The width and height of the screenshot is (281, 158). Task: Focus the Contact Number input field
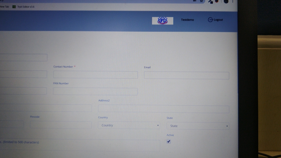click(95, 75)
